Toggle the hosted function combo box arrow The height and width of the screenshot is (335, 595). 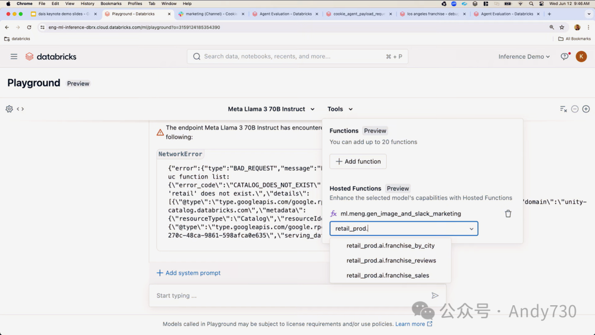click(471, 229)
